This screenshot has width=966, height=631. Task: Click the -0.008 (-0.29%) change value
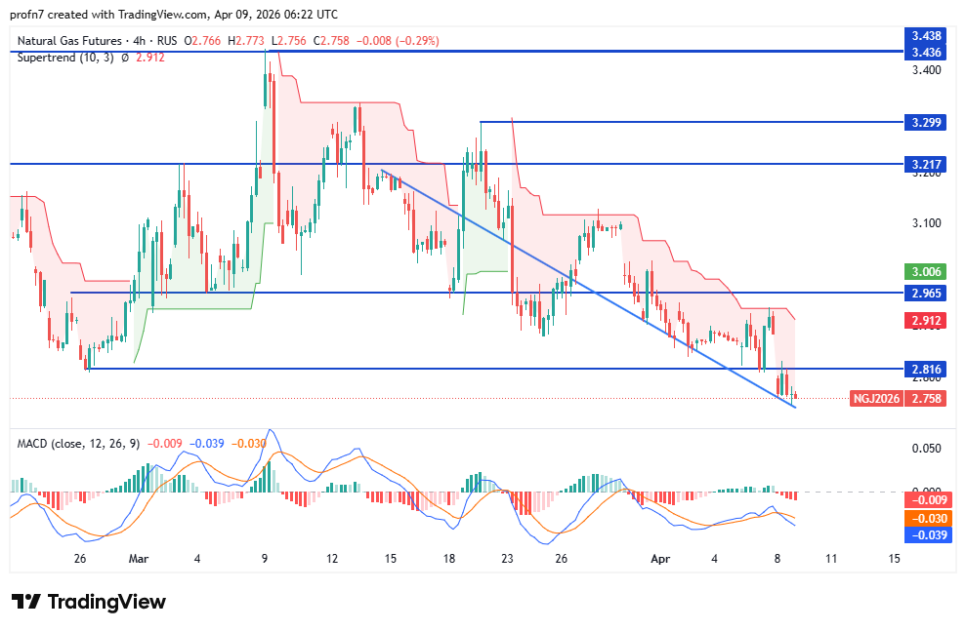[399, 41]
